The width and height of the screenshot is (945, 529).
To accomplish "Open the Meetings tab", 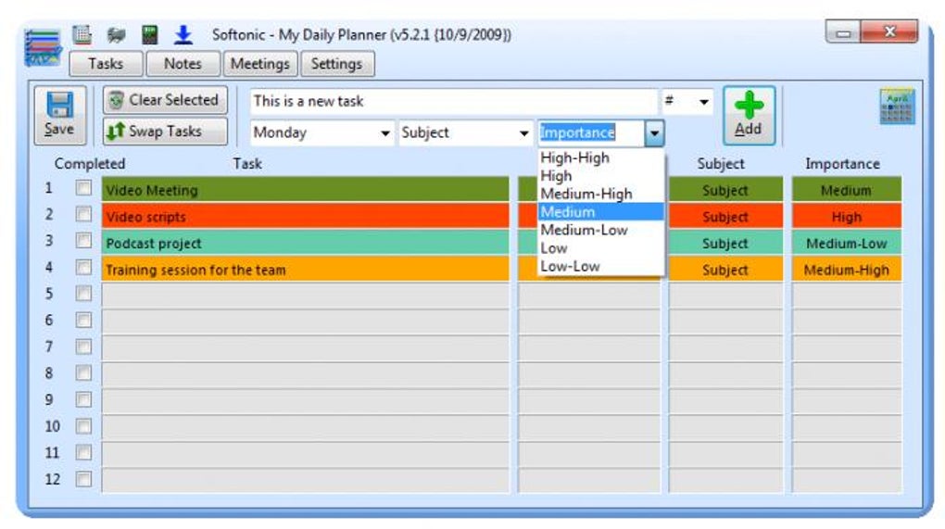I will pos(260,64).
